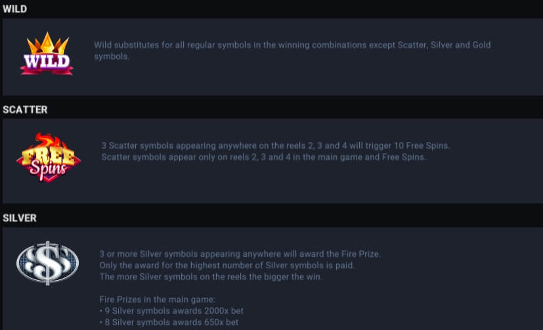Select the WILD section heading
The height and width of the screenshot is (330, 543).
click(14, 9)
